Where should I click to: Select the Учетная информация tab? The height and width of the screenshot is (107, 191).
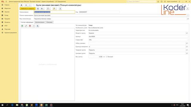pyautogui.click(x=27, y=22)
